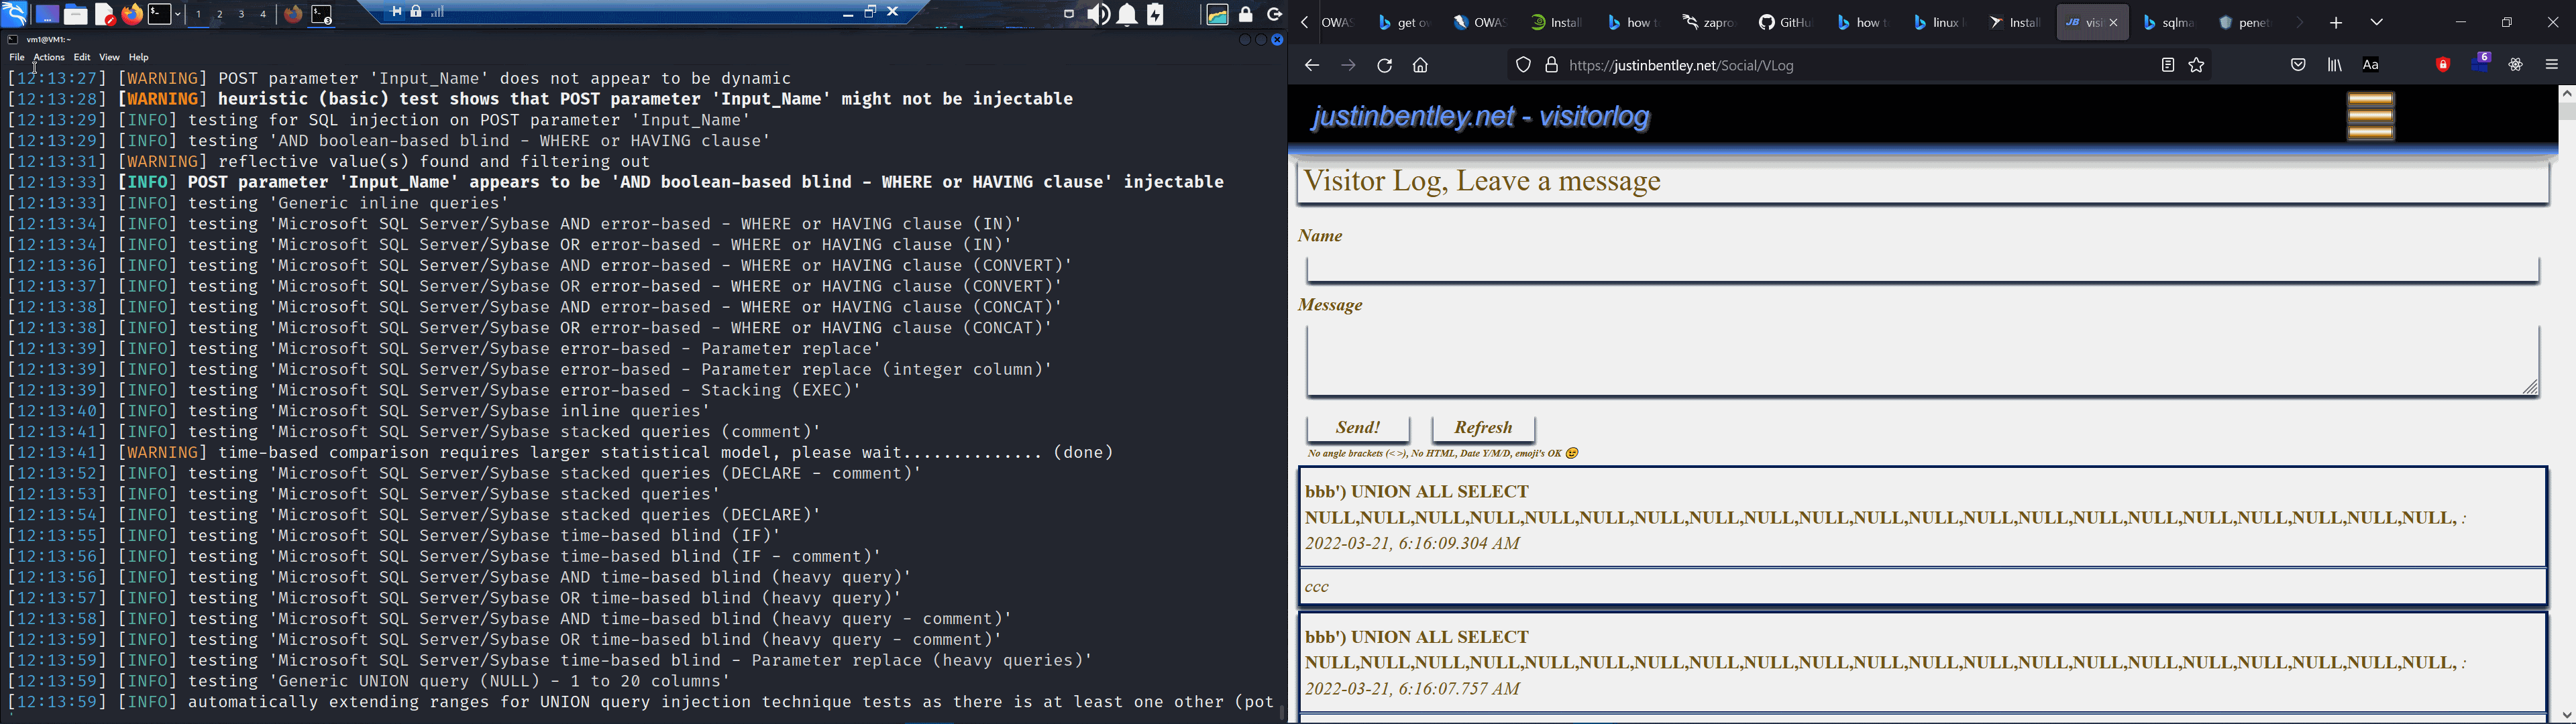Screen dimensions: 2576x724
Task: Open the terminal View menu
Action: [110, 58]
